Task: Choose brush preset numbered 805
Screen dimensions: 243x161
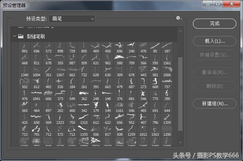Action: tap(84, 48)
